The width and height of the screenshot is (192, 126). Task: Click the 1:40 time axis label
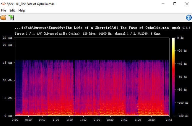83,120
